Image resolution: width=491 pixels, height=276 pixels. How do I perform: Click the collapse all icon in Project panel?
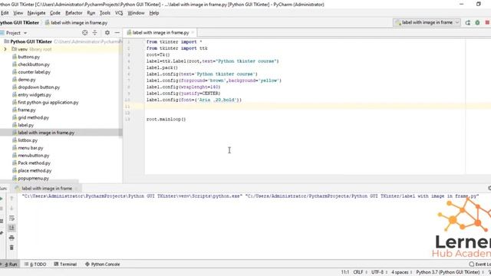pos(95,32)
